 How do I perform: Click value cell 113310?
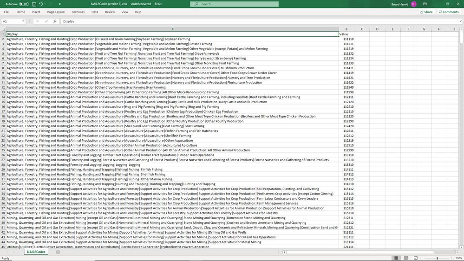click(346, 165)
